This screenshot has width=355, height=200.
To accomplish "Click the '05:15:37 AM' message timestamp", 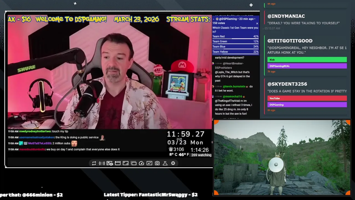I will [x=272, y=28].
